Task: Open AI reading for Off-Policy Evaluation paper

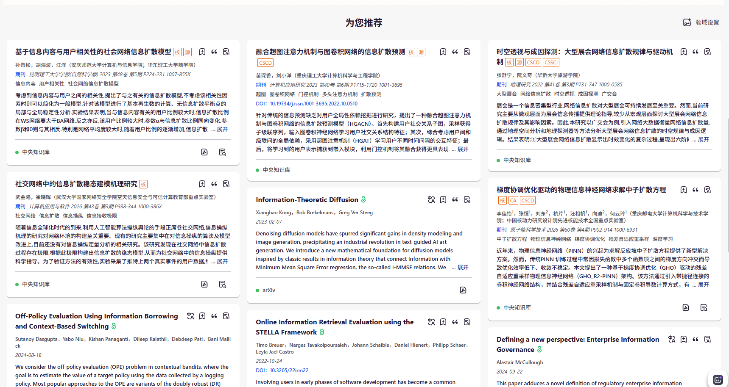Action: coord(226,316)
